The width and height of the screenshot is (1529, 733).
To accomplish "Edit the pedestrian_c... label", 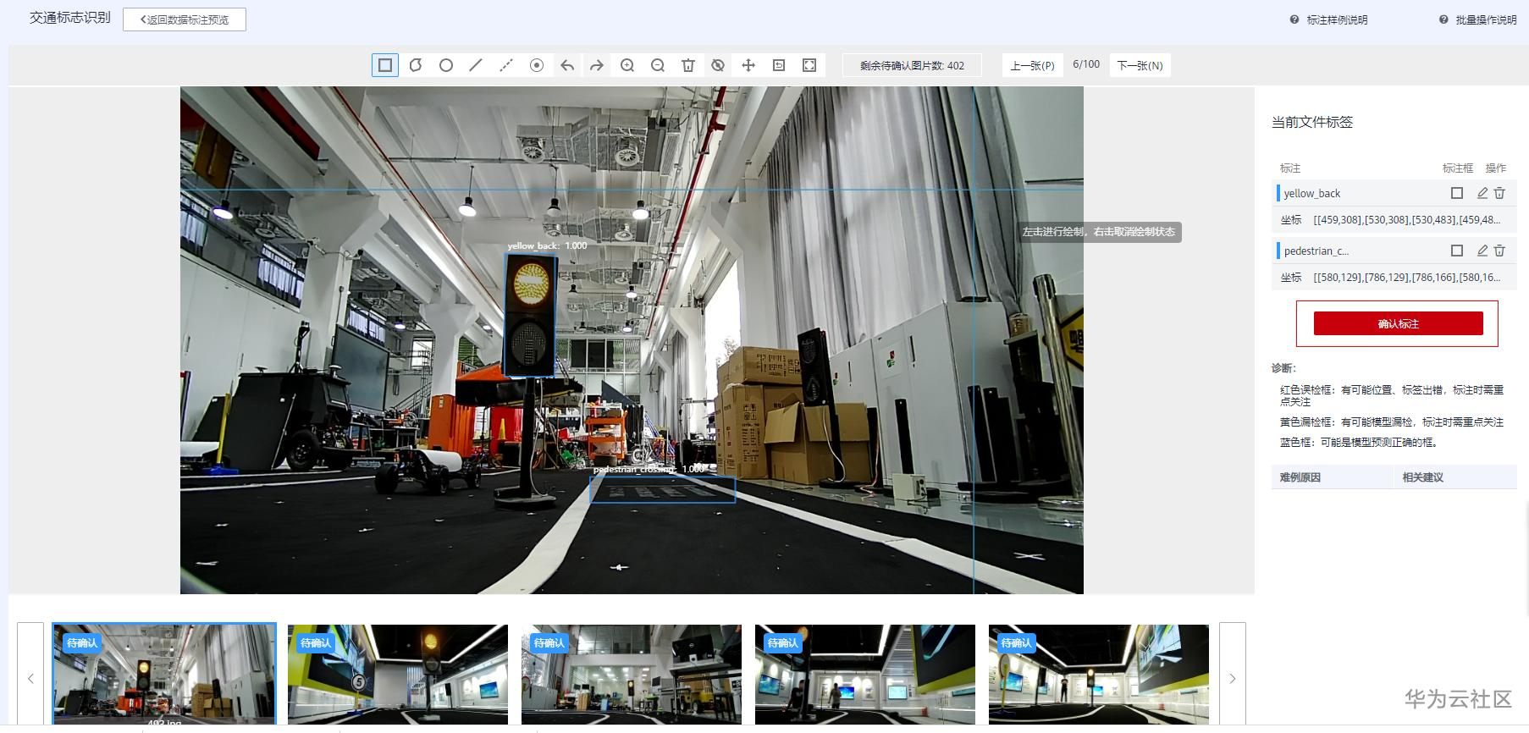I will [x=1482, y=251].
